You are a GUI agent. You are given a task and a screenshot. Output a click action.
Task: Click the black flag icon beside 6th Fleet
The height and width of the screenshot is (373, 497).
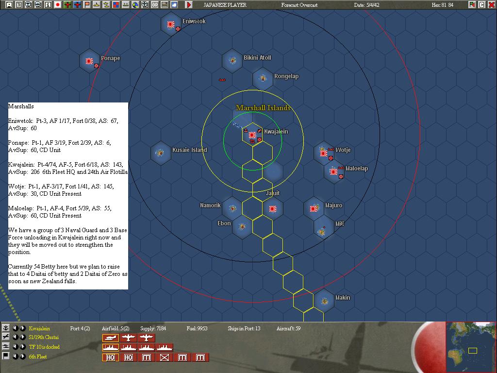5,356
